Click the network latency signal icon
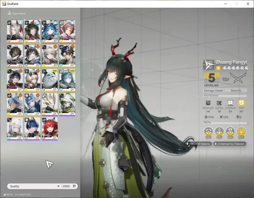 [5, 194]
